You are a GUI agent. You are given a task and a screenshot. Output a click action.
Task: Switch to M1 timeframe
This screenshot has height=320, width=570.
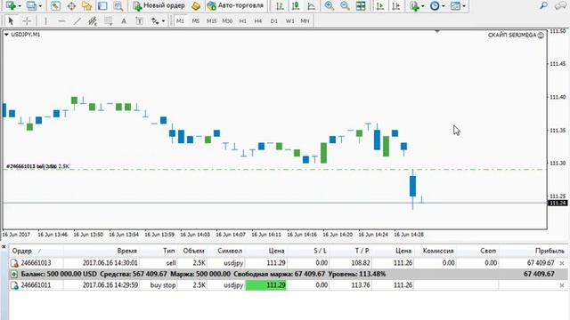pyautogui.click(x=180, y=21)
